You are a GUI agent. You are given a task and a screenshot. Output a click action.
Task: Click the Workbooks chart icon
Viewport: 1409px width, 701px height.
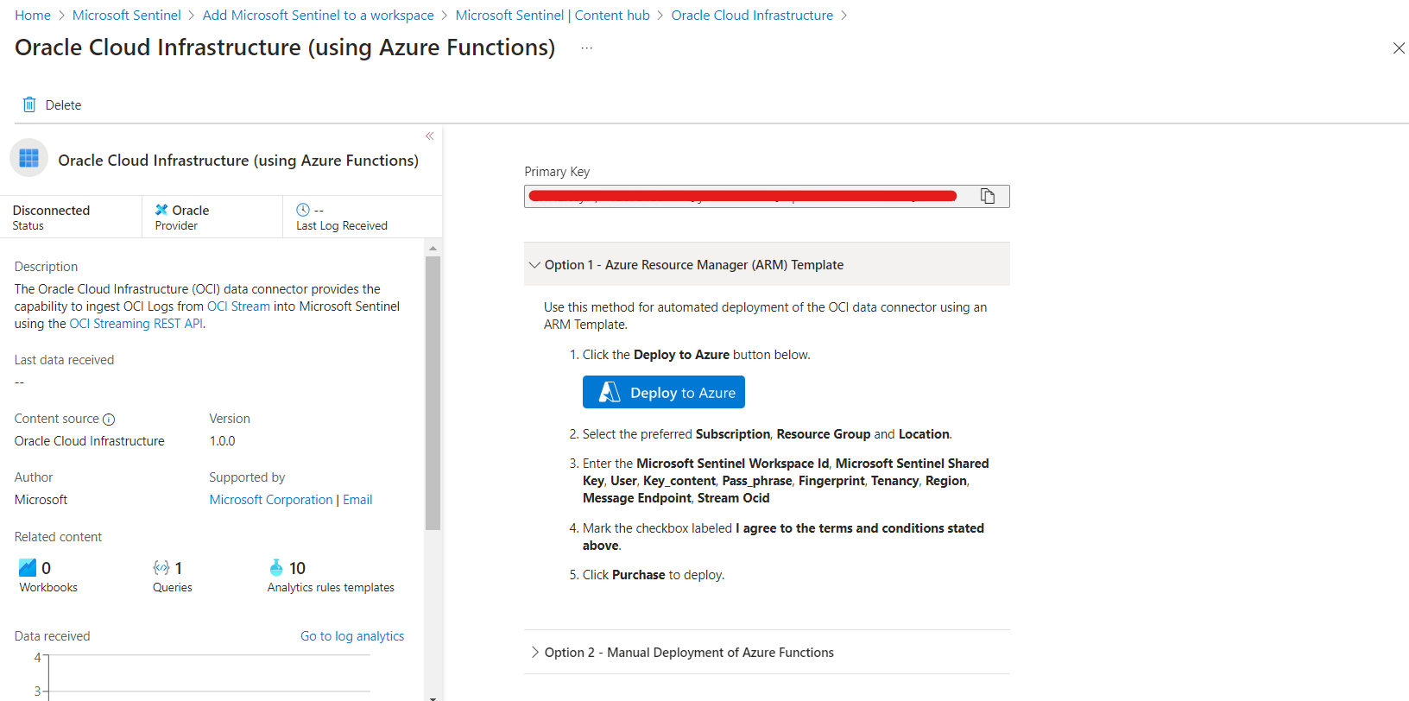(28, 567)
